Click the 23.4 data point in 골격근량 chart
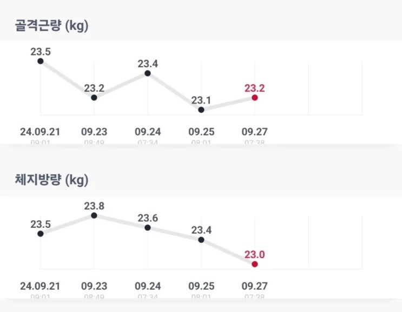 pos(148,73)
